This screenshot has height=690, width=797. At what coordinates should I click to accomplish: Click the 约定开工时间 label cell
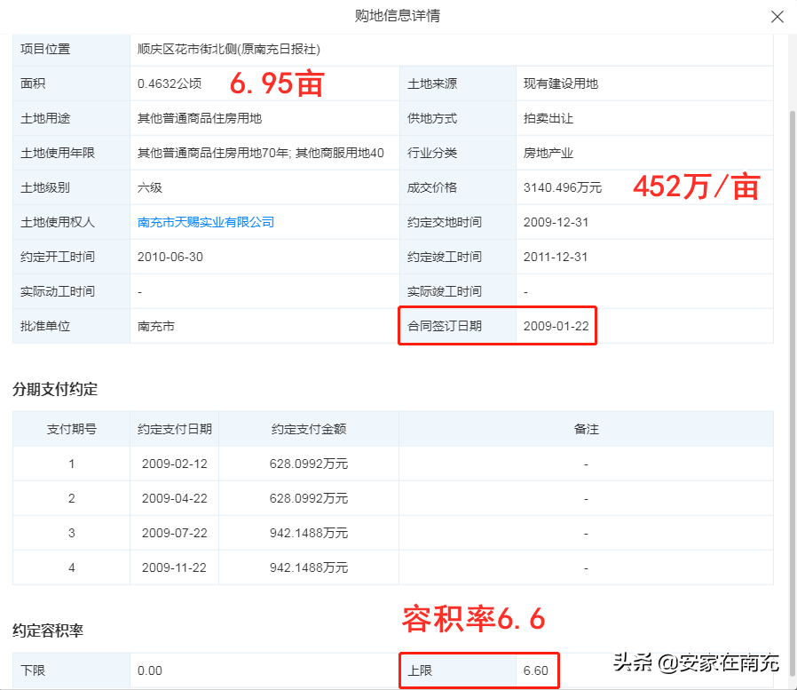pyautogui.click(x=71, y=257)
